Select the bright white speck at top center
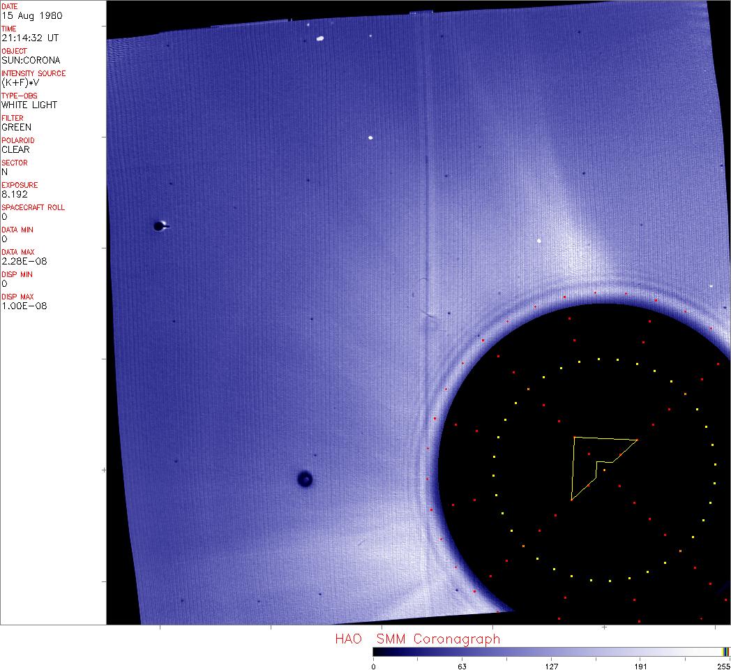 (x=320, y=38)
